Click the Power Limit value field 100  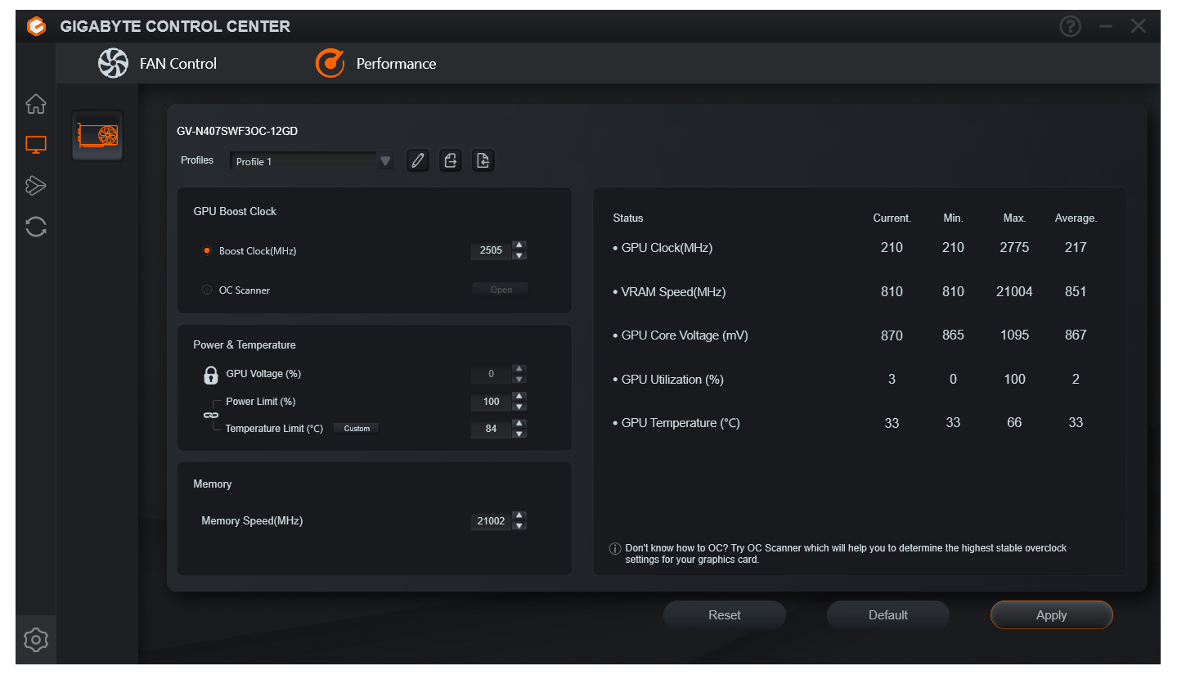point(491,402)
